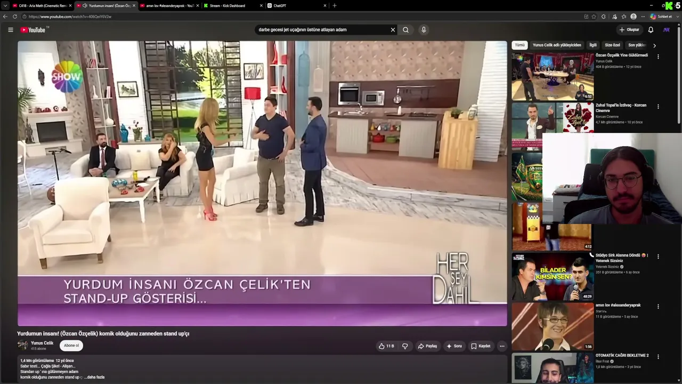This screenshot has width=682, height=384.
Task: Switch to the ChatGPT browser tab
Action: (296, 6)
